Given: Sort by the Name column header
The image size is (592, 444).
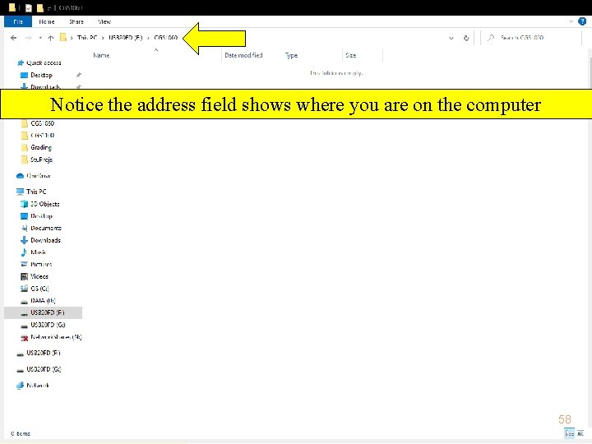Looking at the screenshot, I should click(x=101, y=55).
